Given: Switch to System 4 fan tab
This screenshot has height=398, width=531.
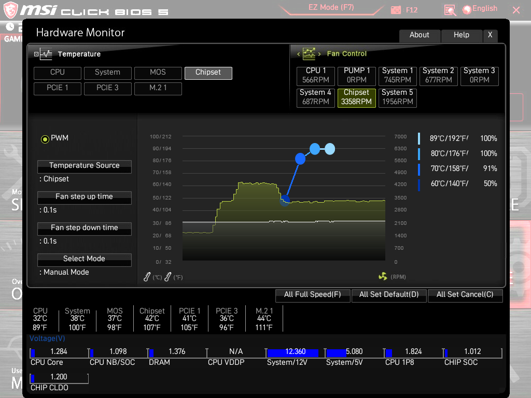Looking at the screenshot, I should 316,98.
